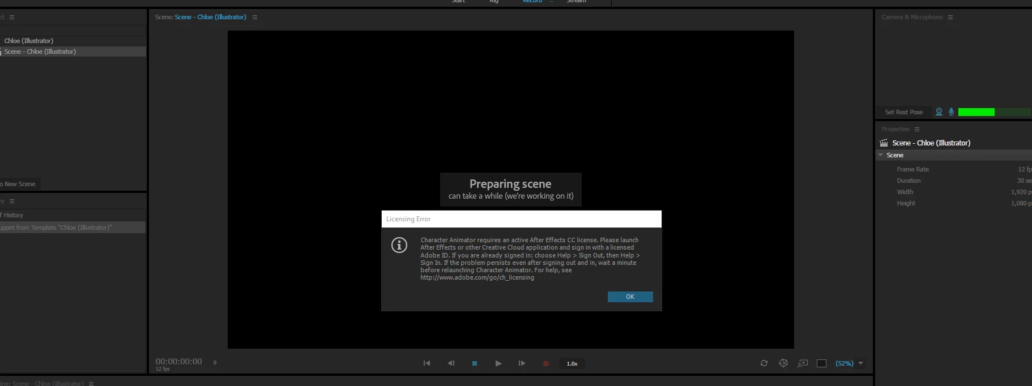Click the clapperboard scene icon in Properties
The width and height of the screenshot is (1032, 386).
click(884, 143)
